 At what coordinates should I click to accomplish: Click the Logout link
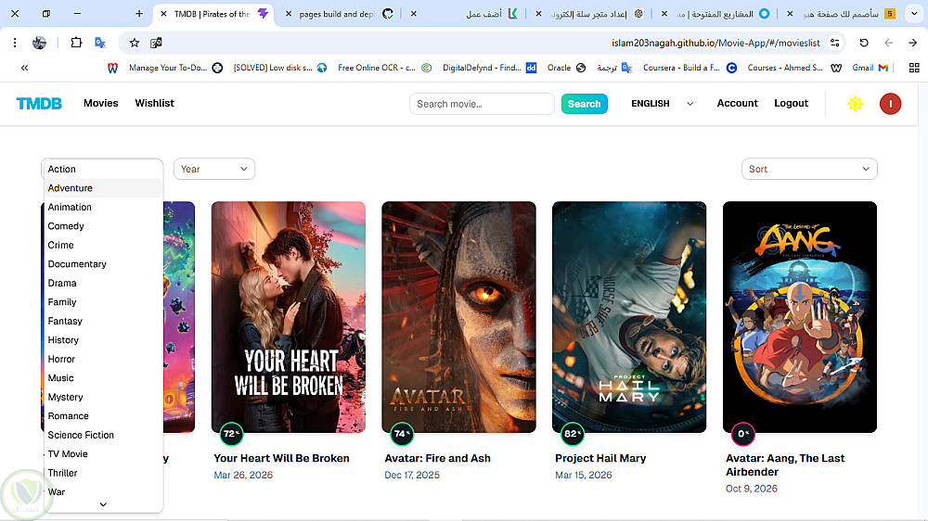click(x=792, y=104)
